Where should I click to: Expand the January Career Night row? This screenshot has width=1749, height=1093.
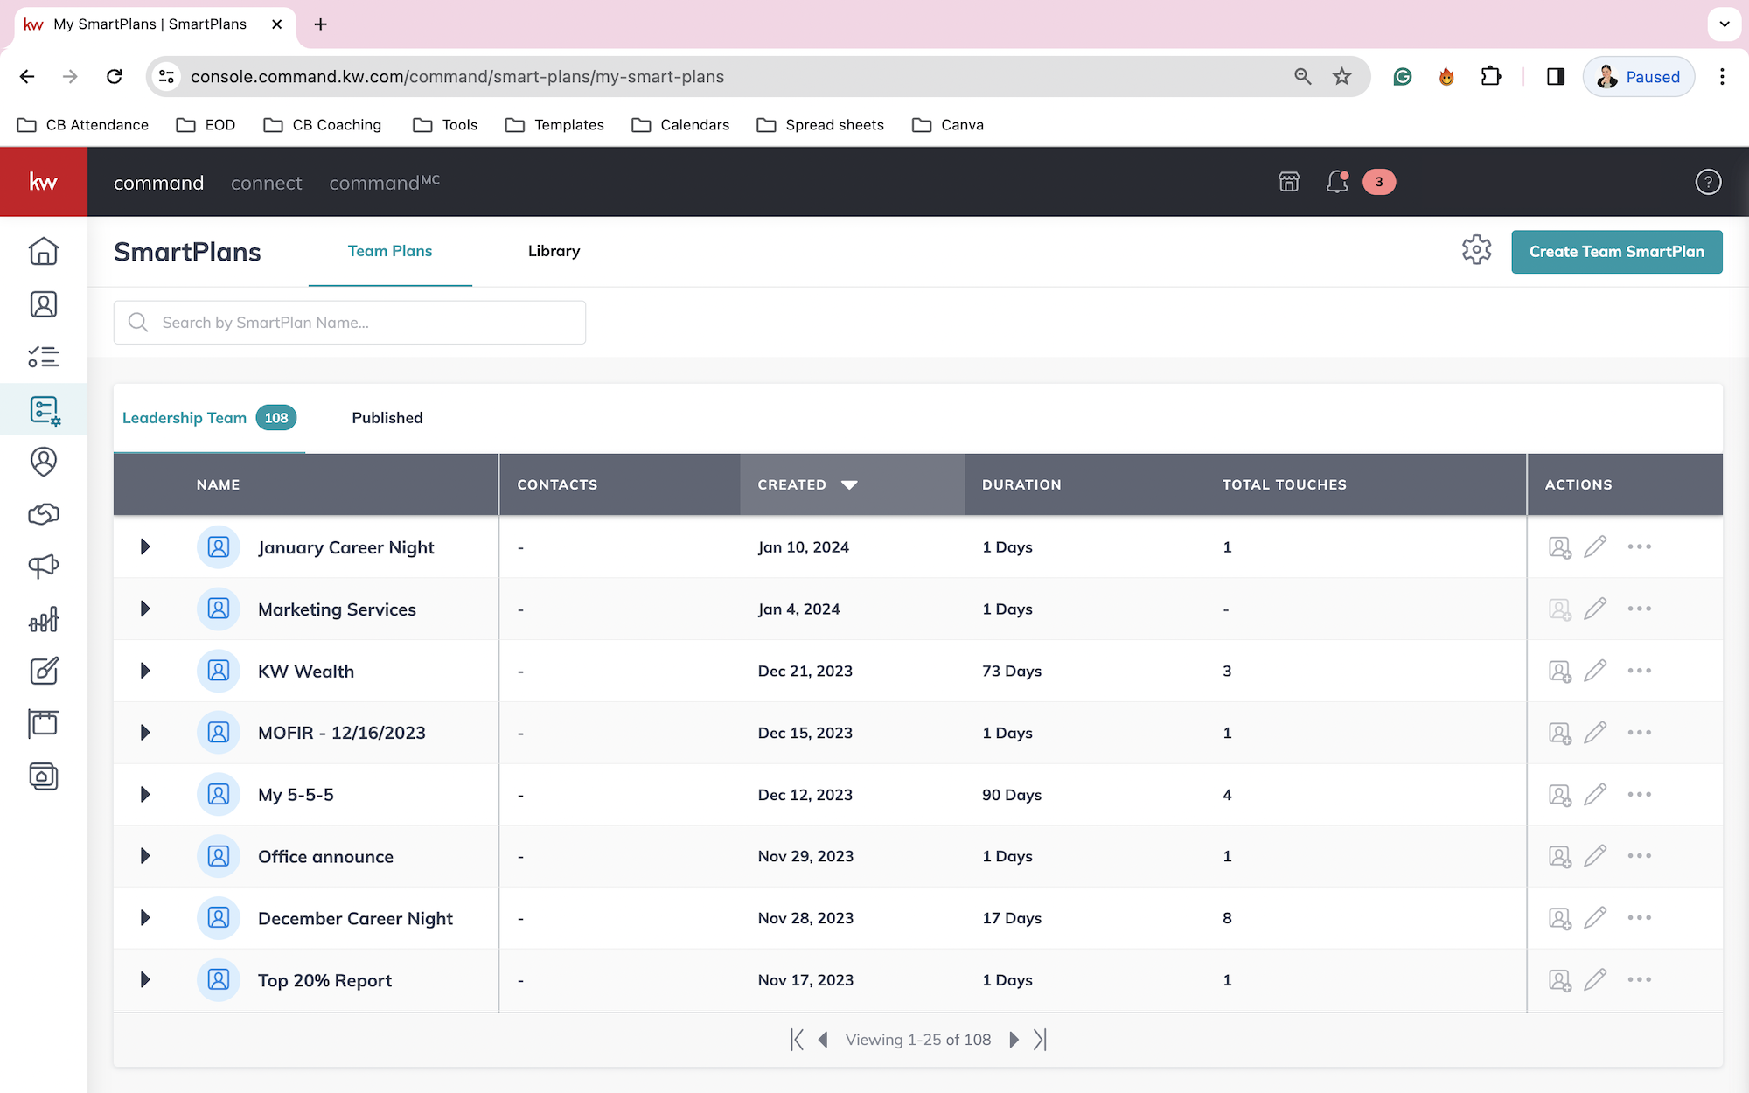coord(145,547)
